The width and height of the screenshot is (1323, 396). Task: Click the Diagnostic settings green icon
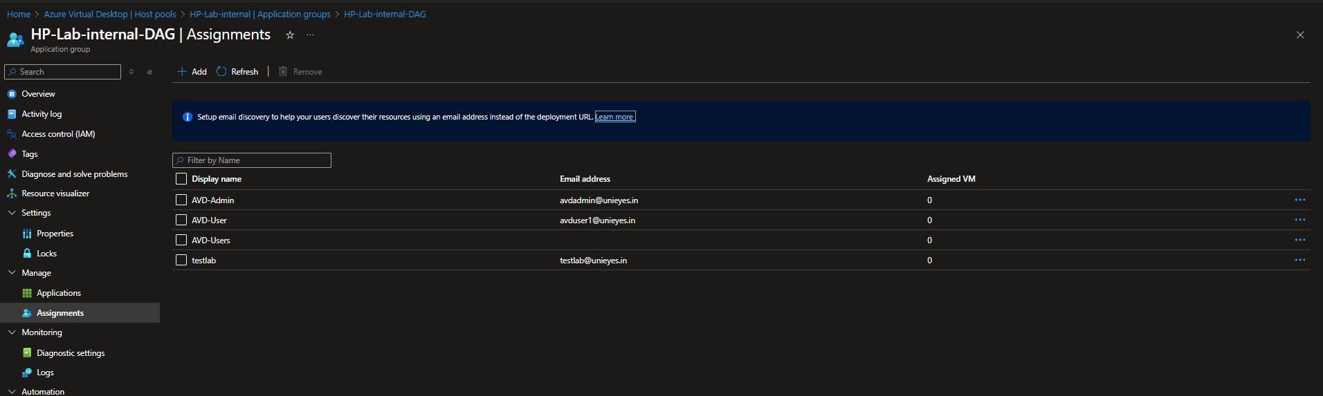(27, 353)
